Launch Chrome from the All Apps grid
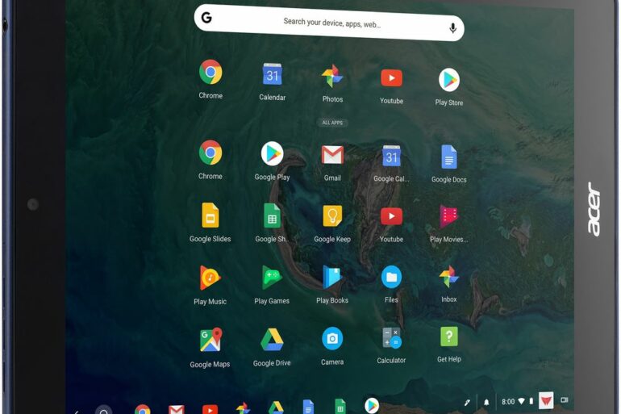621x414 pixels. [210, 153]
